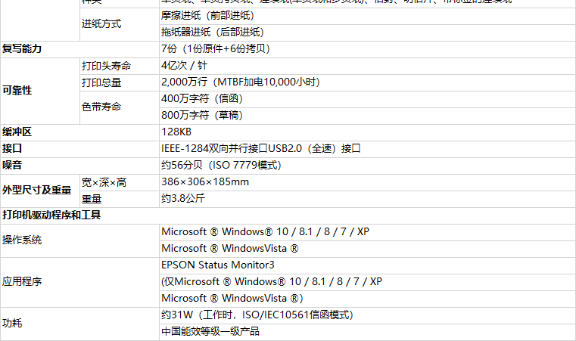Select the 可靠性 row header
Image resolution: width=576 pixels, height=341 pixels.
coord(17,91)
